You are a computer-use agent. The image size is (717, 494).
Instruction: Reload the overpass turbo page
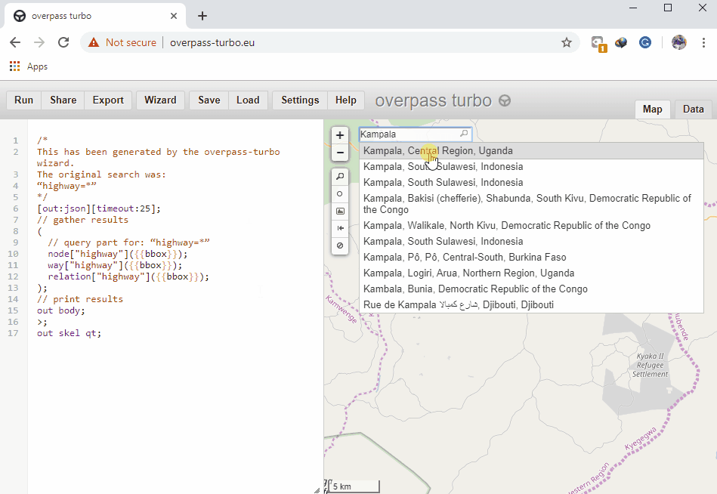point(63,43)
